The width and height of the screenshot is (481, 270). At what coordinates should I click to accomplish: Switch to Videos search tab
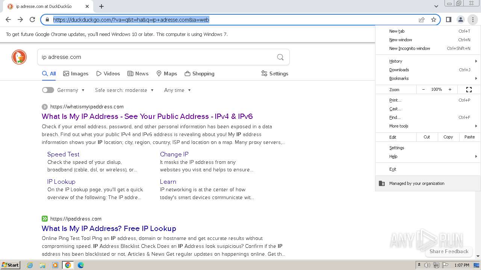coord(108,73)
